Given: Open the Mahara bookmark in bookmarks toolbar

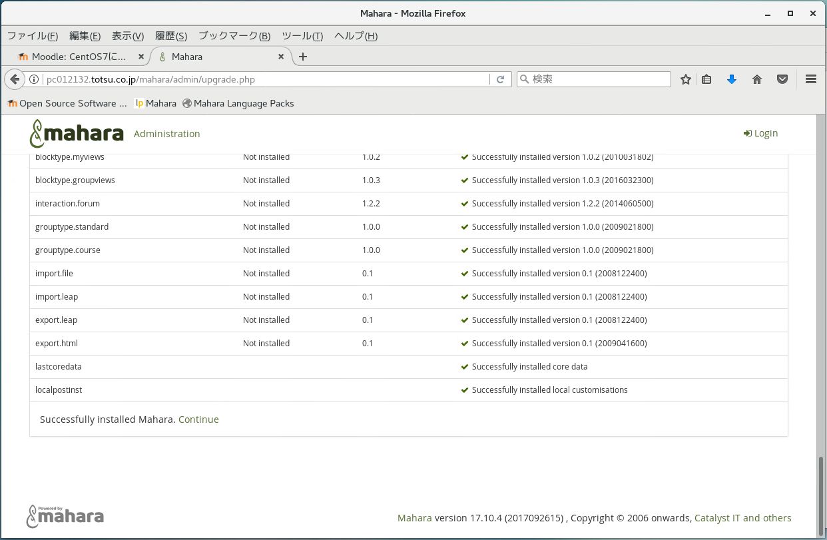Looking at the screenshot, I should pos(156,103).
